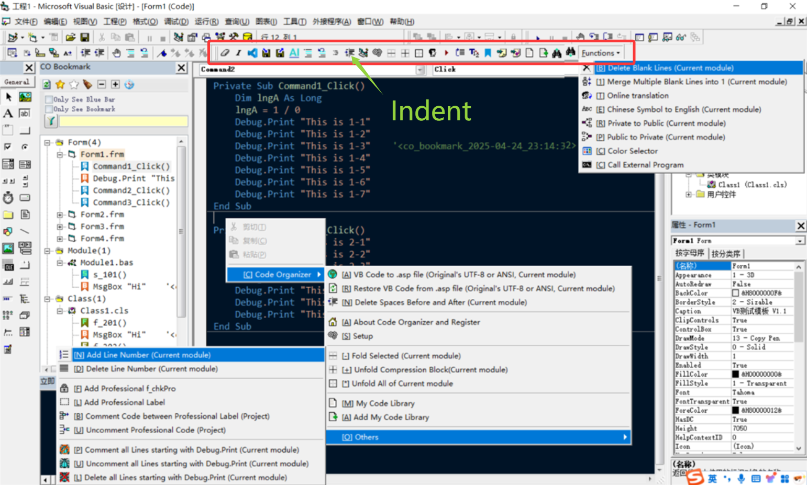The image size is (807, 485).
Task: Select the PictureBox tool in toolbox
Action: [x=25, y=97]
